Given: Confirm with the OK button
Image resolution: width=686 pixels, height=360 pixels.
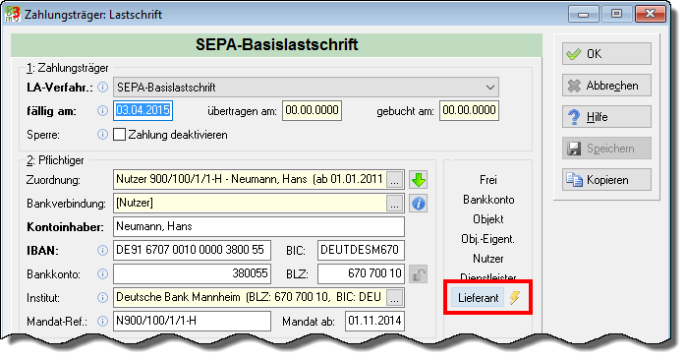Looking at the screenshot, I should [x=606, y=54].
